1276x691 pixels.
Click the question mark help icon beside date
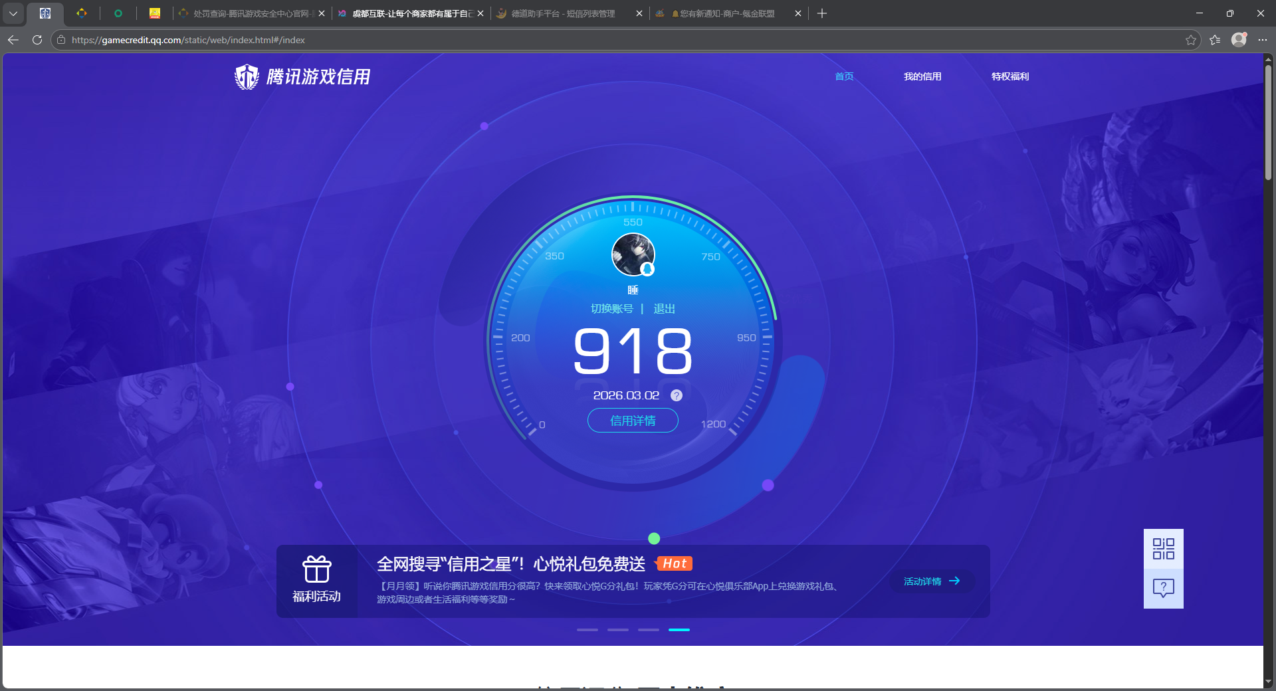click(676, 395)
